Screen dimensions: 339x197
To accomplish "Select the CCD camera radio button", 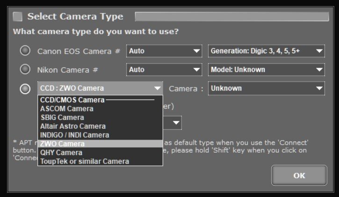I will tap(25, 89).
